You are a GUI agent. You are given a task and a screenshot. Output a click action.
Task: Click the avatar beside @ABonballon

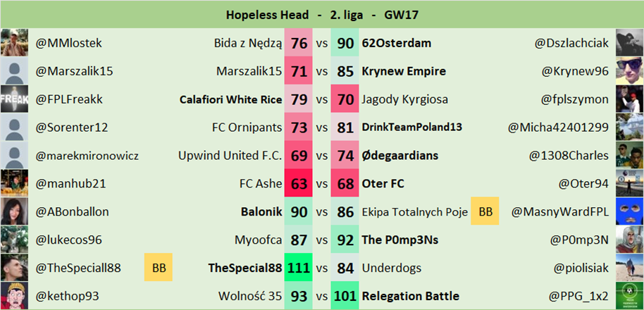pos(14,211)
